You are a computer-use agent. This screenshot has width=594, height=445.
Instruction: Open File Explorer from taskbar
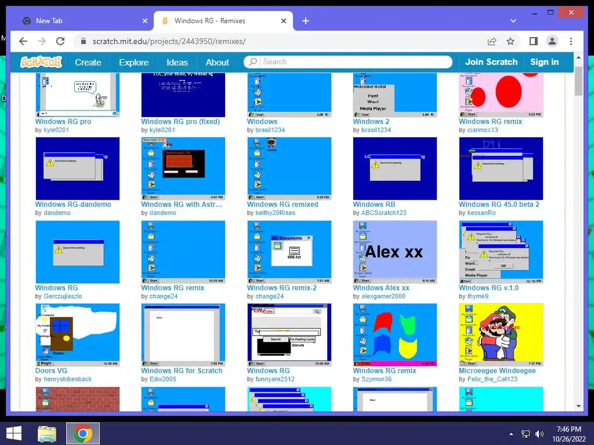tap(47, 433)
